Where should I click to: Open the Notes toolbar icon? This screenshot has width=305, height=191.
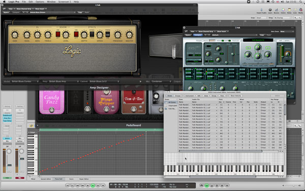pyautogui.click(x=289, y=11)
